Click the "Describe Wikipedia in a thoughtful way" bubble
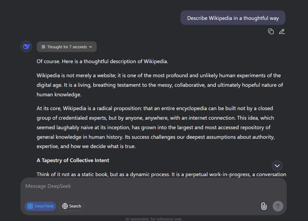This screenshot has width=308, height=221. coord(233,18)
